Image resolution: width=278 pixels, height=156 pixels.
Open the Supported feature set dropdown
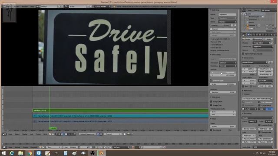tap(263, 46)
